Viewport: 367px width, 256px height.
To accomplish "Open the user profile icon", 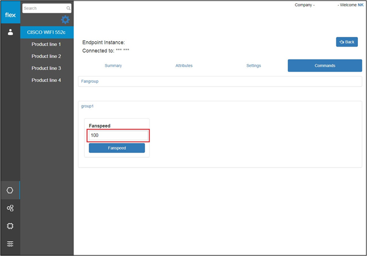I will tap(10, 32).
